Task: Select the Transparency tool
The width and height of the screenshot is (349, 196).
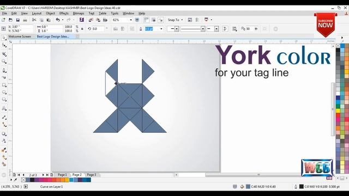Action: (x=4, y=141)
